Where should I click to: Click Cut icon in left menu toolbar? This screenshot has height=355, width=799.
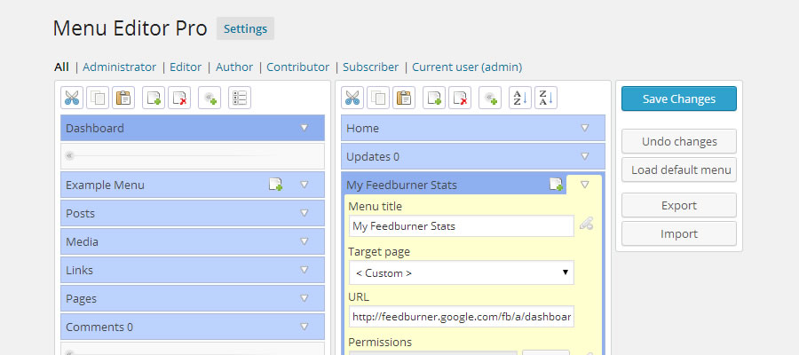(x=72, y=98)
